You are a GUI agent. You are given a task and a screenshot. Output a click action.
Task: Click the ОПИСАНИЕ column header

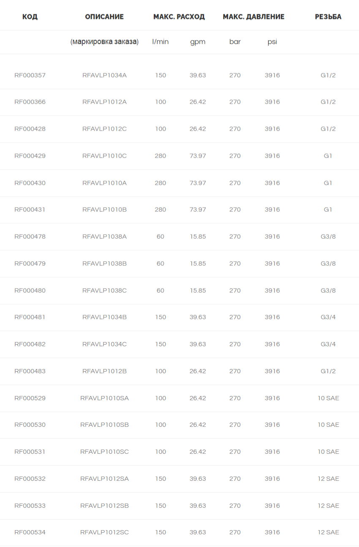click(104, 17)
